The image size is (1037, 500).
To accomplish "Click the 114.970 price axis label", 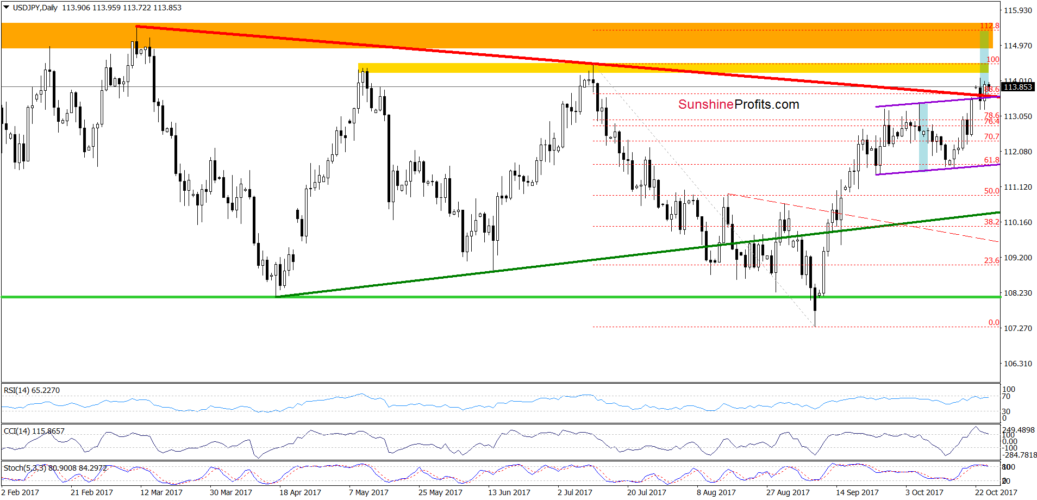I will tap(1017, 46).
